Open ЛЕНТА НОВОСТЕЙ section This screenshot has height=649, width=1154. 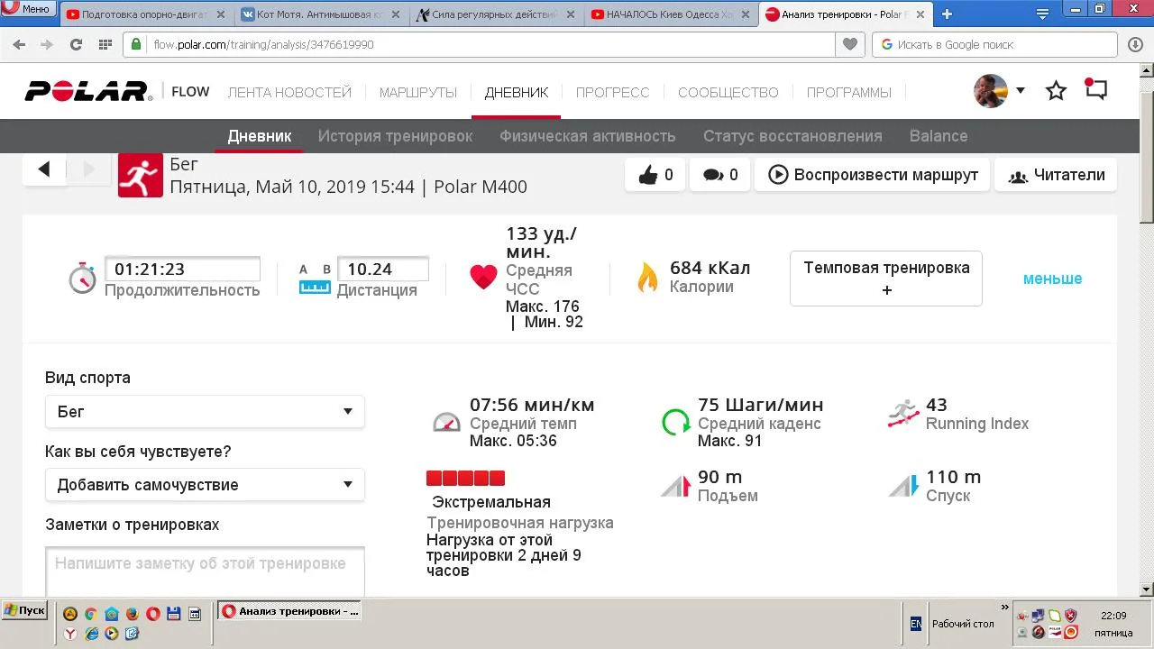pyautogui.click(x=289, y=92)
